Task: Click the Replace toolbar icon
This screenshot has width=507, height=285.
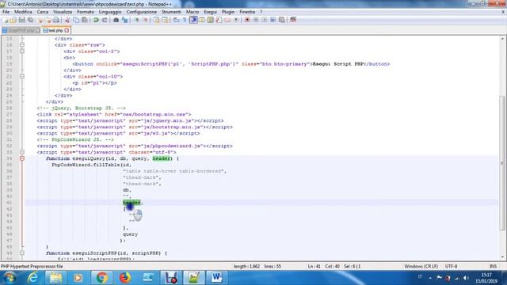Action: [125, 20]
